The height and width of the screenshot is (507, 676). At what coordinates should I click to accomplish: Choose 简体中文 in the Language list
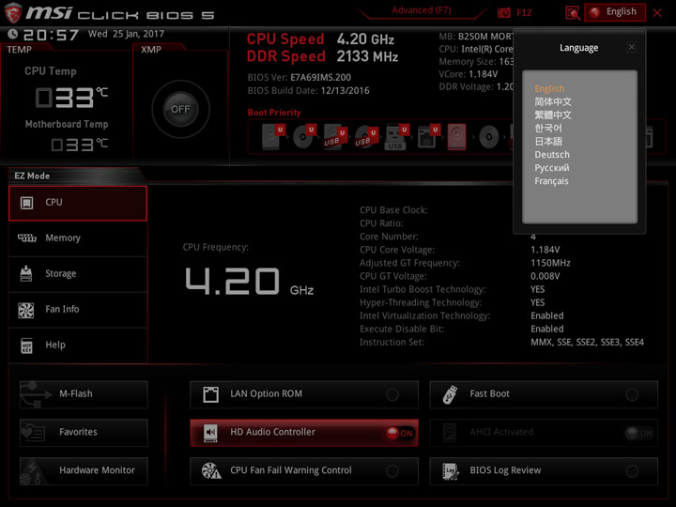(x=553, y=101)
